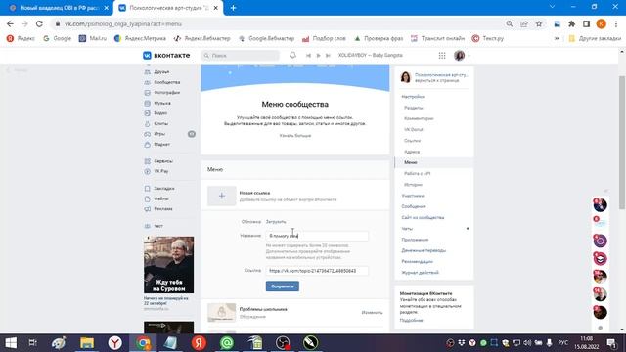Open Сообщения settings section
Image resolution: width=626 pixels, height=352 pixels.
coord(414,206)
